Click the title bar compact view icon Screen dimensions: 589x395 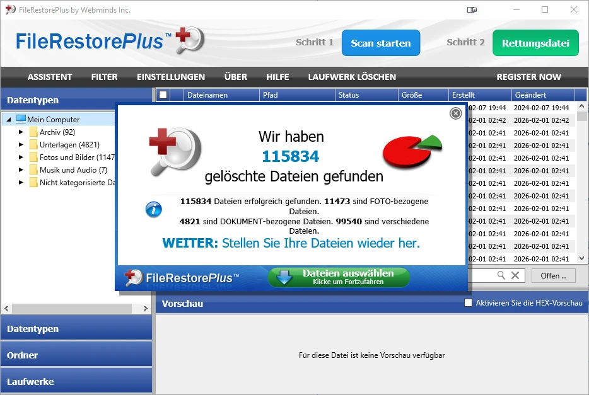472,9
